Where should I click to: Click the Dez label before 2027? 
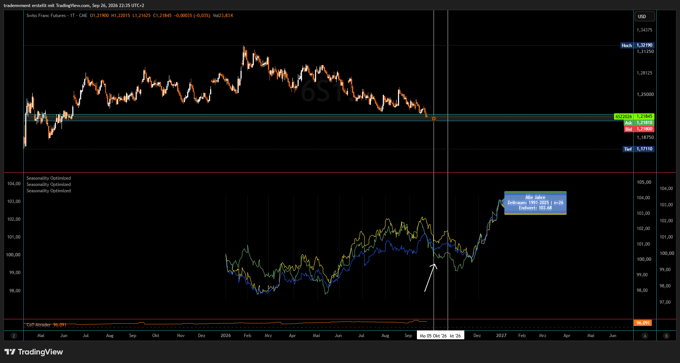coord(477,336)
